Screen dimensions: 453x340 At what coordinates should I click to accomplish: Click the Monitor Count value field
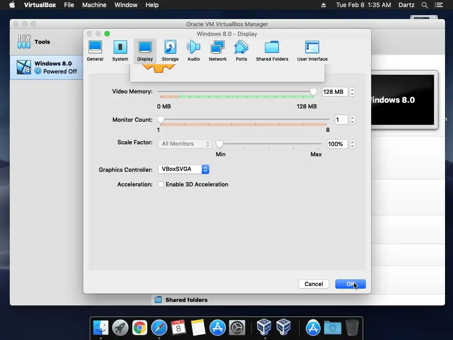pos(341,120)
